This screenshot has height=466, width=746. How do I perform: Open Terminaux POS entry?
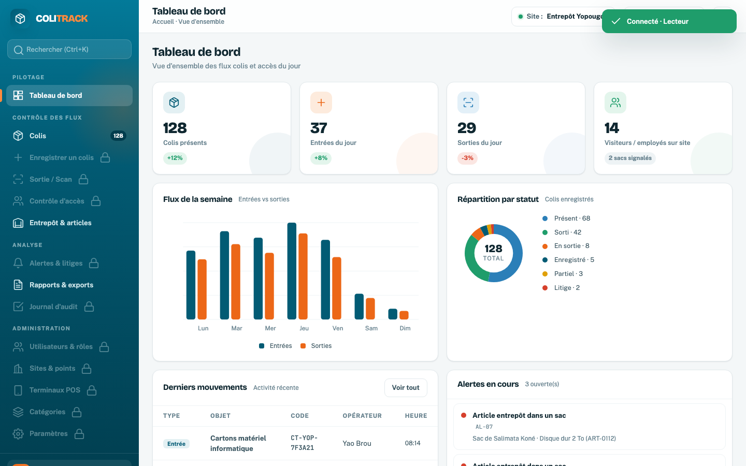point(69,390)
